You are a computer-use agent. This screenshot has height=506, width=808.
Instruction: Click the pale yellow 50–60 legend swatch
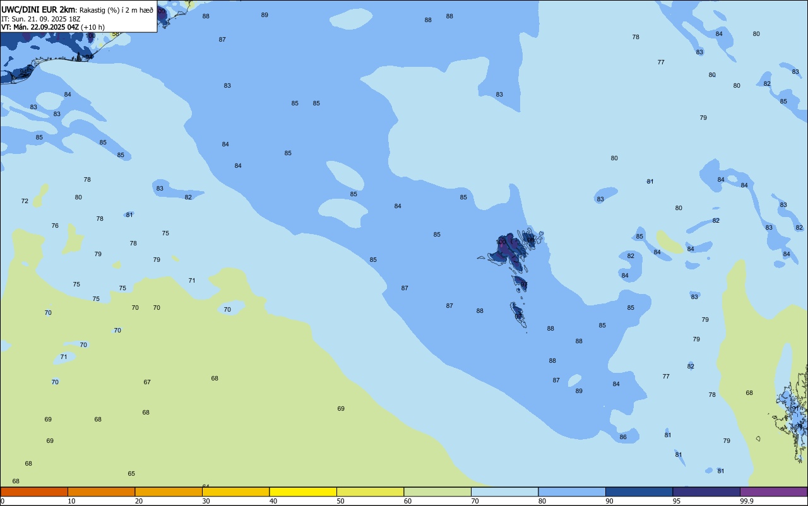(x=370, y=491)
